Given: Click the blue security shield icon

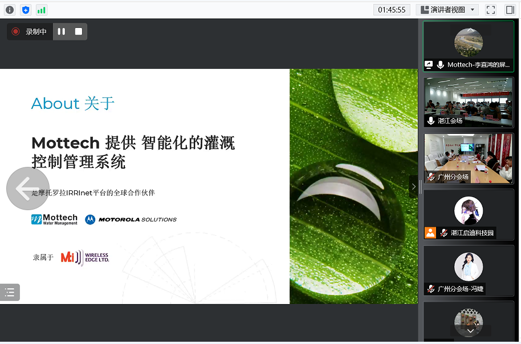Looking at the screenshot, I should point(26,10).
